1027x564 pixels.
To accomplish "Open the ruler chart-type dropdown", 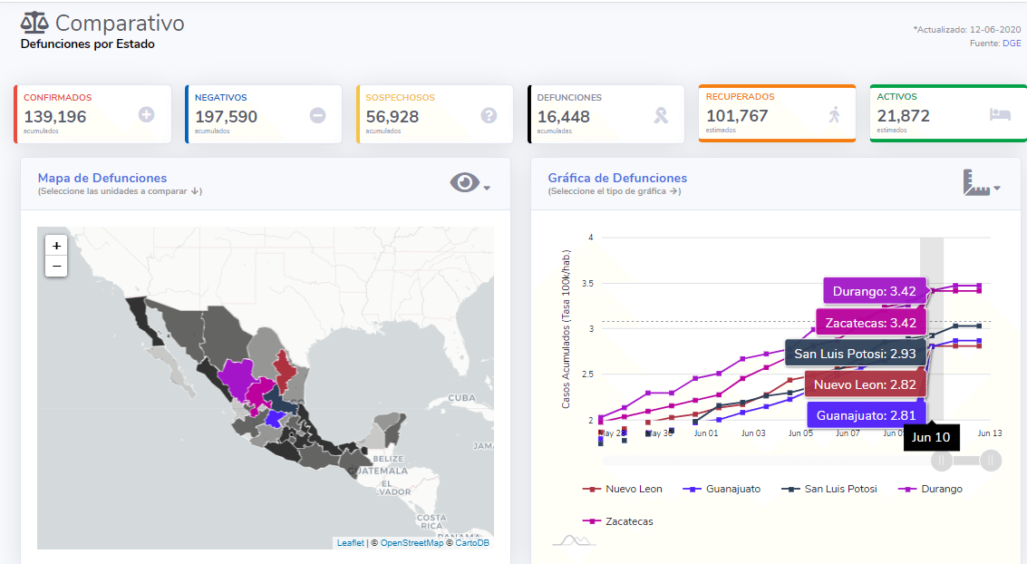I will [981, 183].
